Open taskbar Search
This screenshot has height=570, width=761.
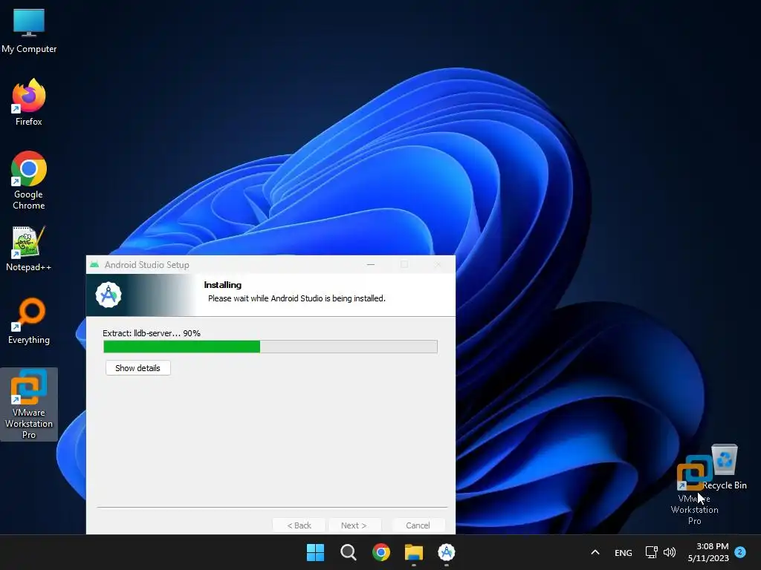click(x=349, y=552)
